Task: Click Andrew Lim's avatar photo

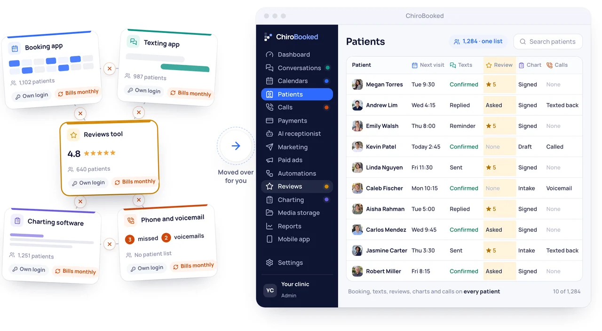Action: [357, 105]
